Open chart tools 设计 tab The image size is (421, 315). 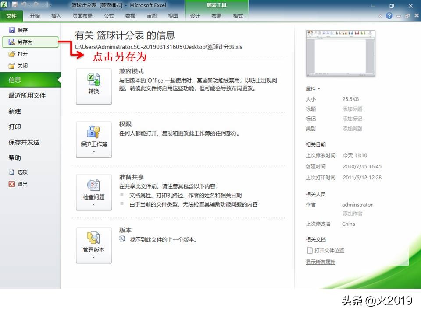tap(195, 16)
